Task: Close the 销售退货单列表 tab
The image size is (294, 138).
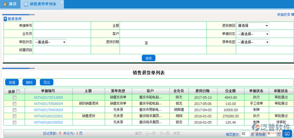Action: coord(61,2)
